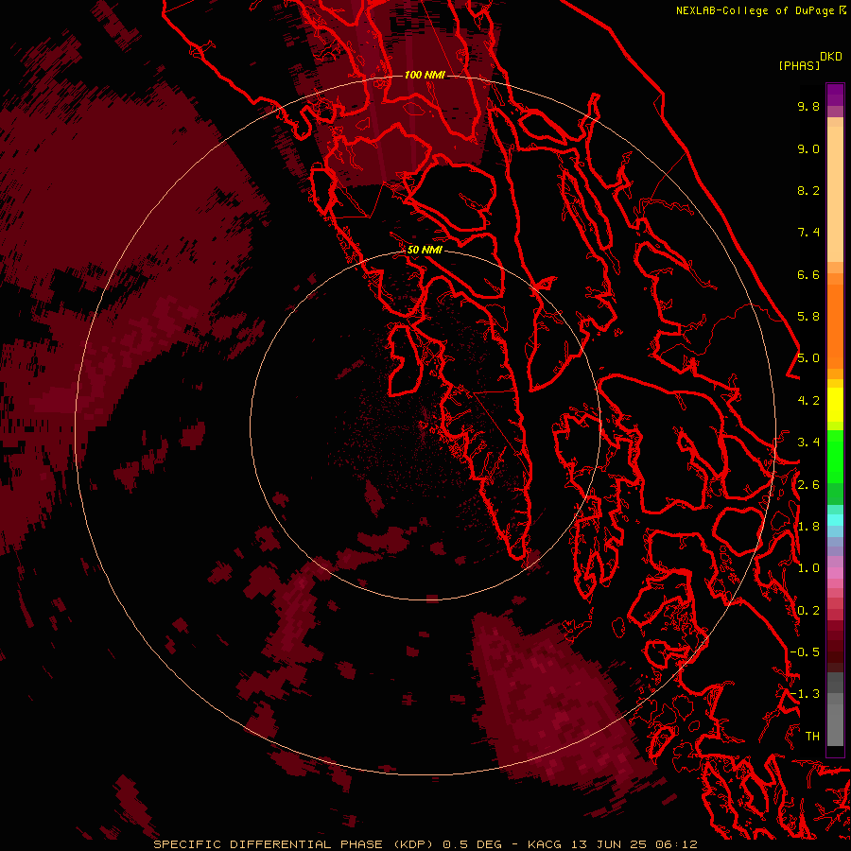The height and width of the screenshot is (851, 851).
Task: Select the 9.0 value on the color scale
Action: [x=808, y=148]
